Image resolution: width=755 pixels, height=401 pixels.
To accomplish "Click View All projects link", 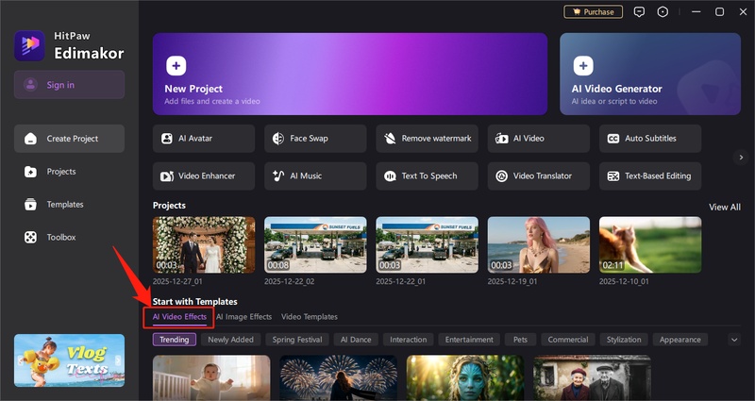I will pos(724,207).
